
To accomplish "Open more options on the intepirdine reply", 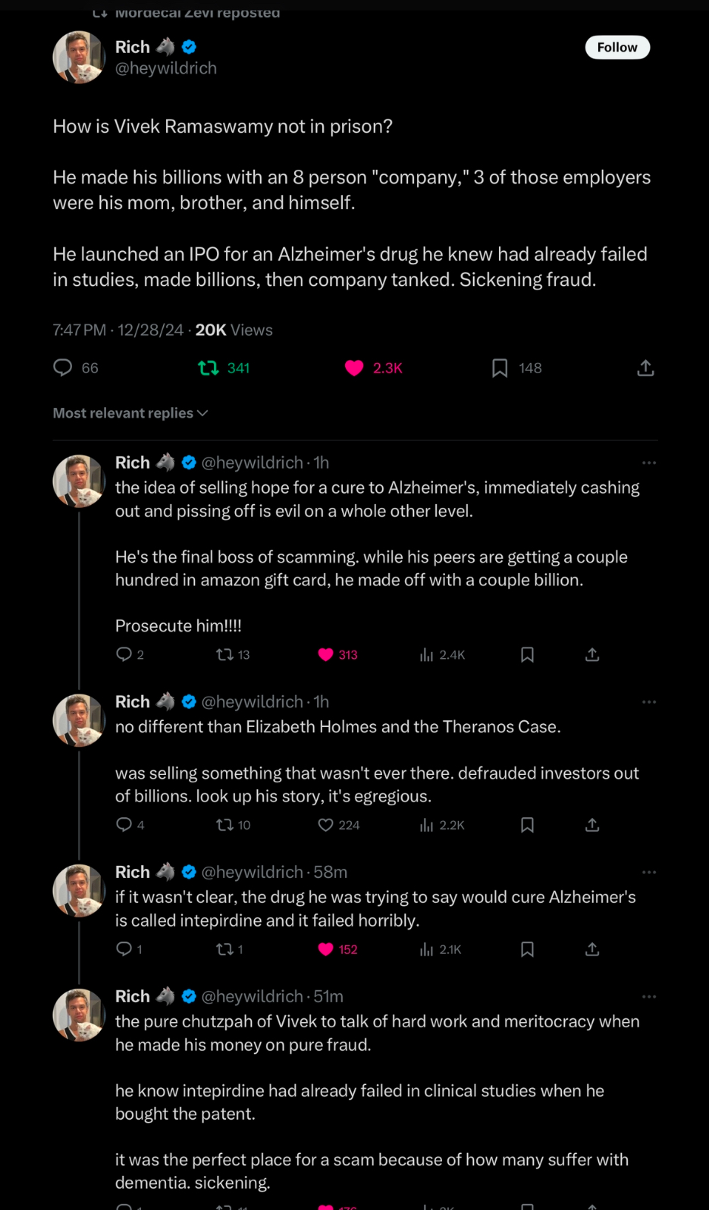I will 649,872.
